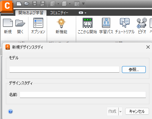Click the ここから開始 start icon

click(x=87, y=26)
